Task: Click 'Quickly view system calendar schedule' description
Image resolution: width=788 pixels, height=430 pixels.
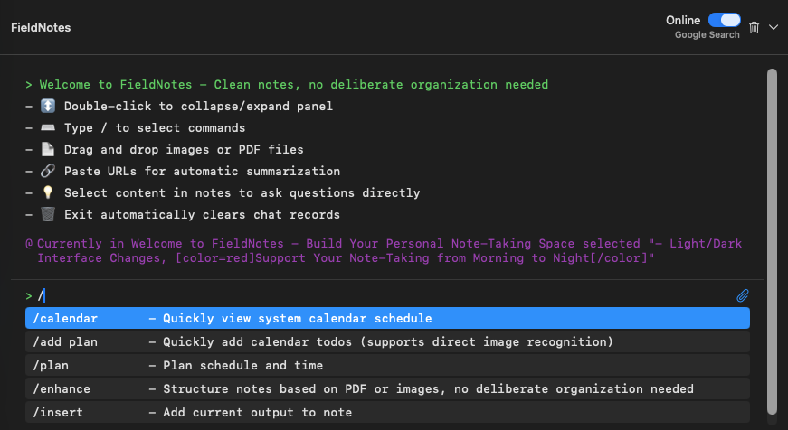Action: coord(297,318)
